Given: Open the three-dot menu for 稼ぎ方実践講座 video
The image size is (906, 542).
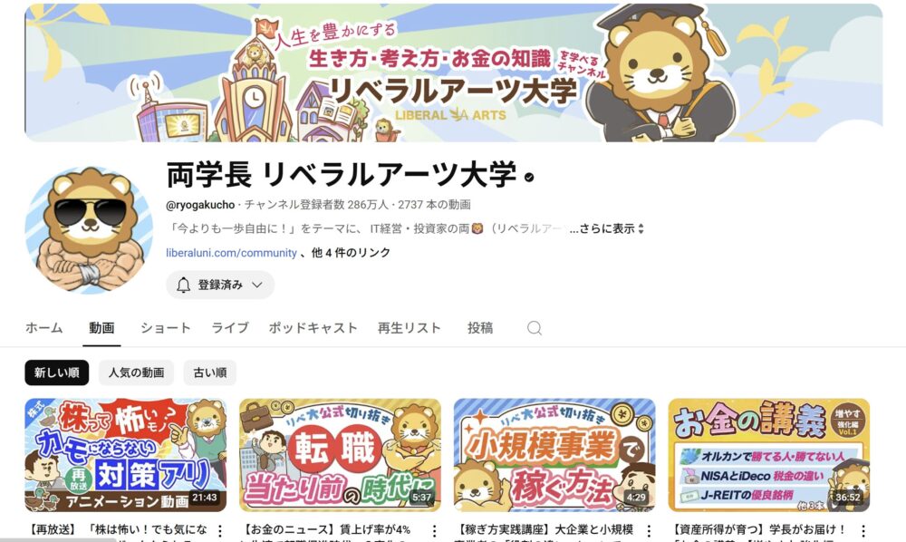Looking at the screenshot, I should tap(649, 530).
